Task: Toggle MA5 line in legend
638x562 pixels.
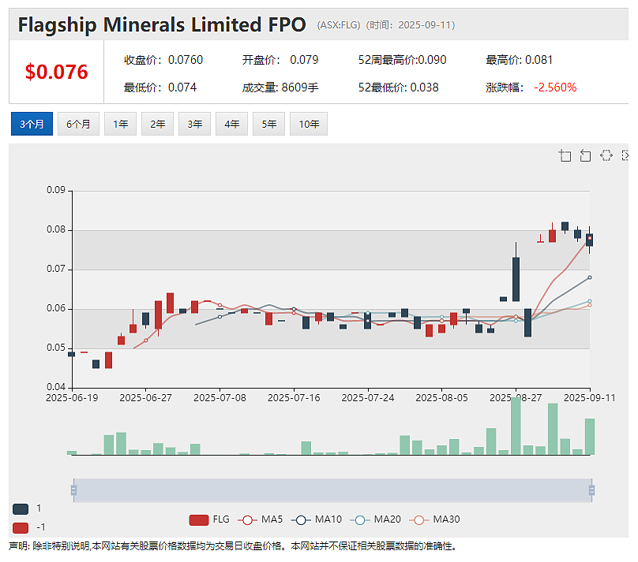Action: click(261, 519)
